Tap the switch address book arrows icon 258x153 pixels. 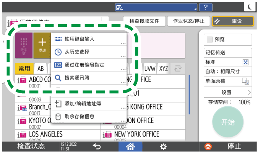click(178, 68)
